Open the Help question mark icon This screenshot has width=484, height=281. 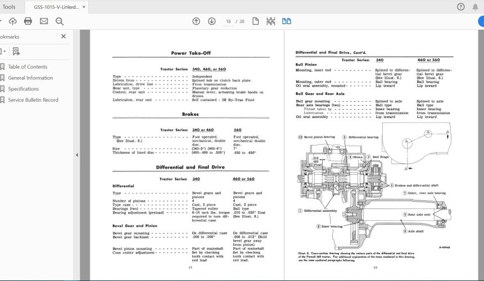[x=460, y=7]
